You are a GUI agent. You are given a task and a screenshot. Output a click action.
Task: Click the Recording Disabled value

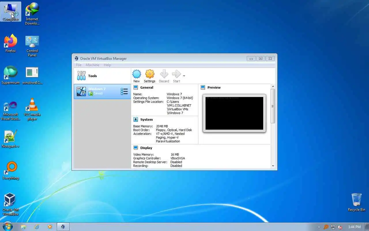pos(176,166)
